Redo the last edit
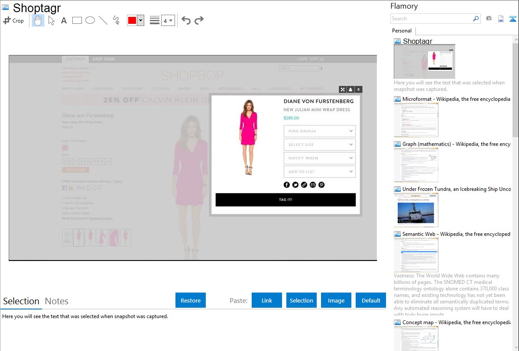 click(199, 20)
